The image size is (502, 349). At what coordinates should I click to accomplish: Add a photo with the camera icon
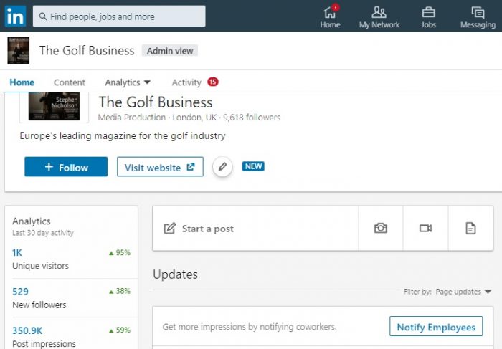pos(381,229)
